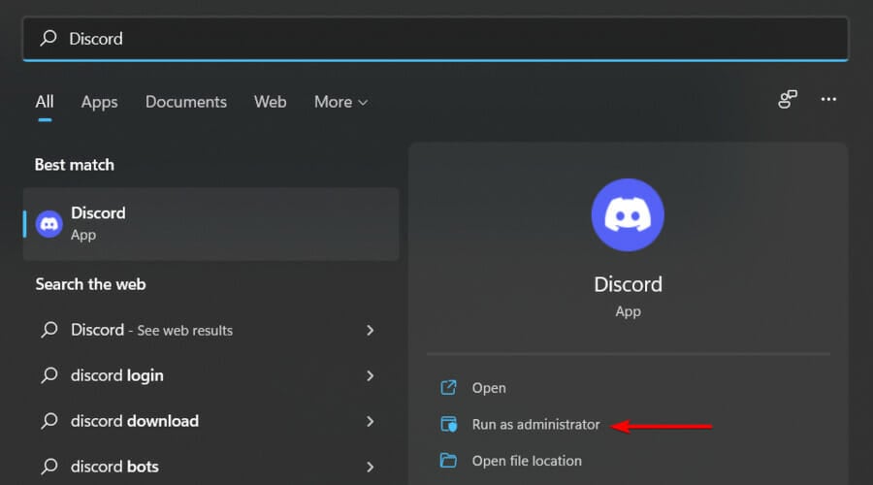The width and height of the screenshot is (873, 485).
Task: Click the 'Search the web' heading text
Action: (91, 284)
